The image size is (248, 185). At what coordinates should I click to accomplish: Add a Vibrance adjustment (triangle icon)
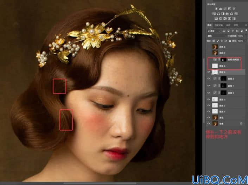pos(234,9)
